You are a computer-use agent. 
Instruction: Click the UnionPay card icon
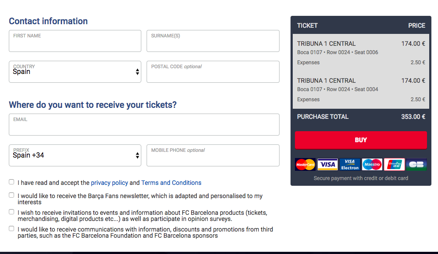[x=394, y=165]
